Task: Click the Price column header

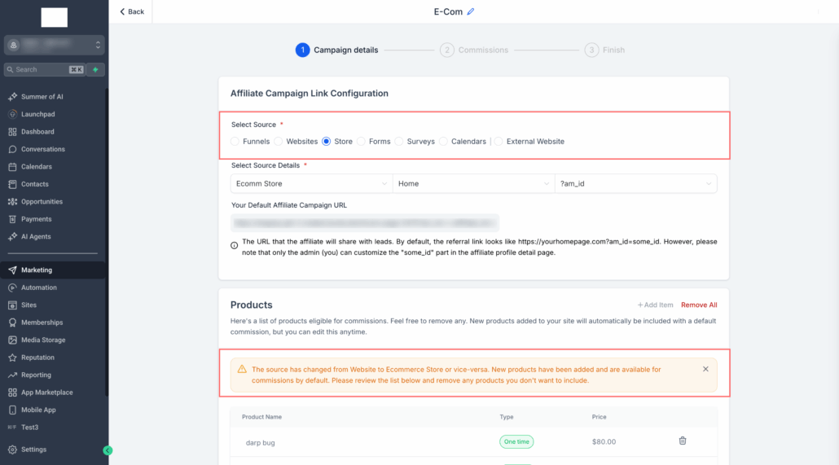Action: point(599,417)
